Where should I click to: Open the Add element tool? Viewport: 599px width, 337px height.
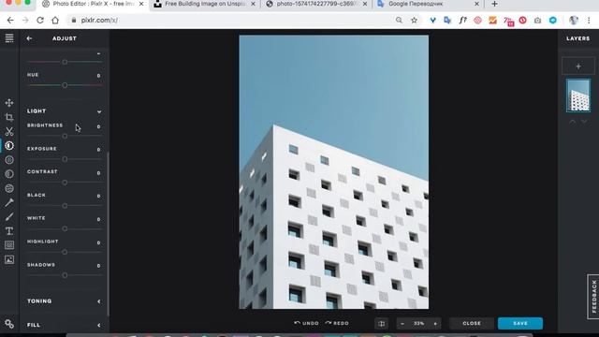[9, 245]
